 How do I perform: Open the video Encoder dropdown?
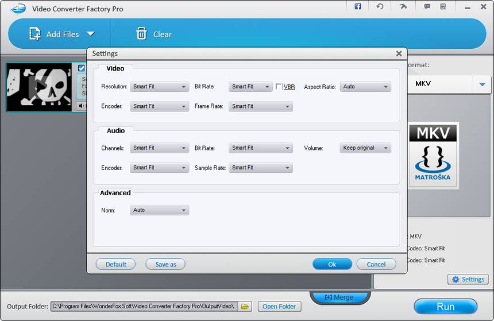160,106
